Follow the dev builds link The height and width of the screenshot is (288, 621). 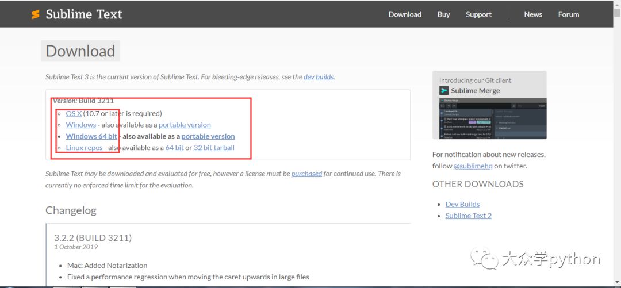pos(319,77)
